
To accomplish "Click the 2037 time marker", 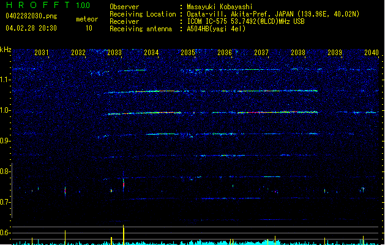I will (261, 53).
